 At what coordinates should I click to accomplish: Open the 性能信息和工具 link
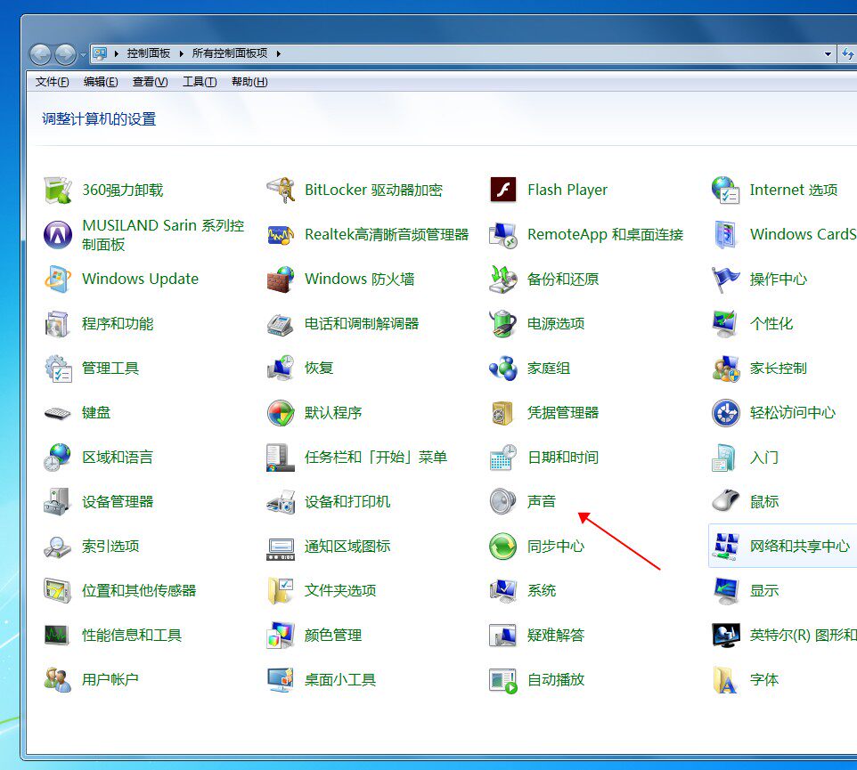pos(132,635)
